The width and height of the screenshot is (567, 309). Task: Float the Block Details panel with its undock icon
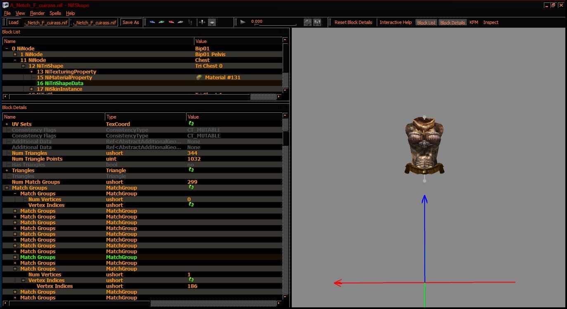pyautogui.click(x=279, y=107)
